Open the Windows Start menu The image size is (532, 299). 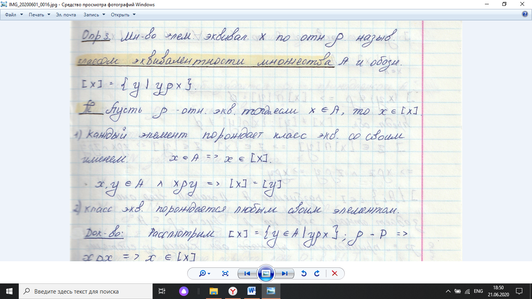coord(9,291)
